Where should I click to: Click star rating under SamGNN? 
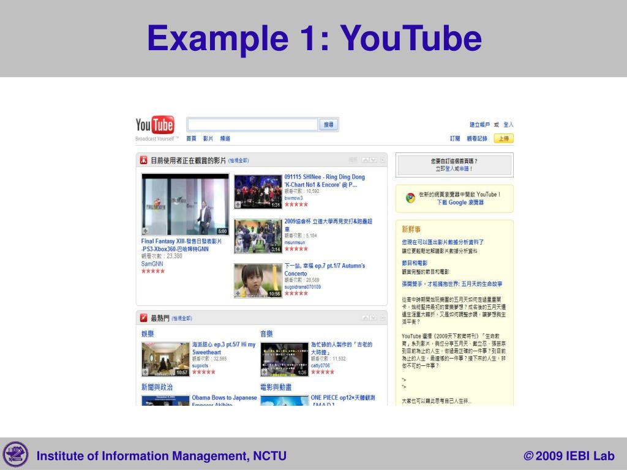(x=152, y=271)
